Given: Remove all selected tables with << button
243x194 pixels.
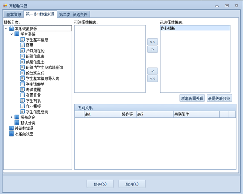Looking at the screenshot, I should (x=153, y=79).
